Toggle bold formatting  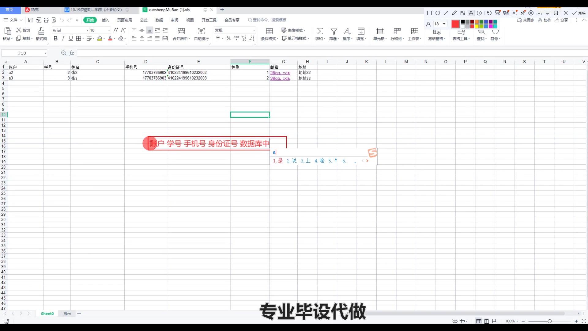coord(55,38)
